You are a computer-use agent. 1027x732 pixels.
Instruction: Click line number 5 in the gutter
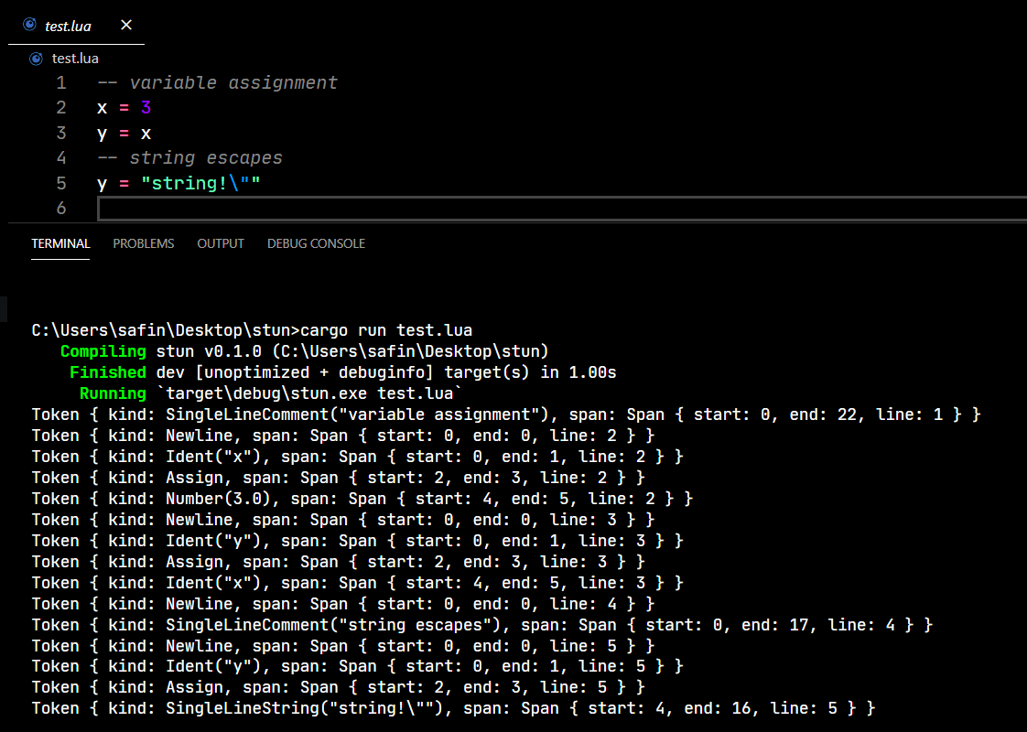pos(61,183)
